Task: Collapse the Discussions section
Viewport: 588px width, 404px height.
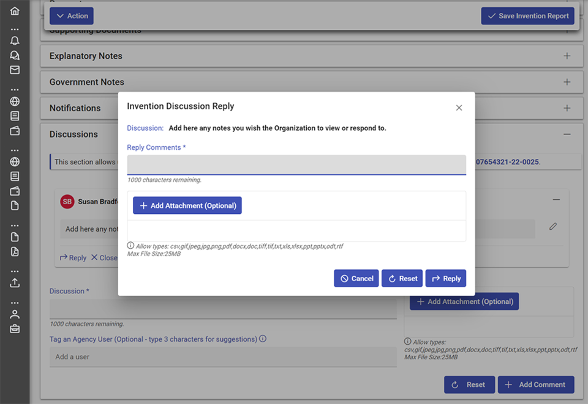Action: point(567,134)
